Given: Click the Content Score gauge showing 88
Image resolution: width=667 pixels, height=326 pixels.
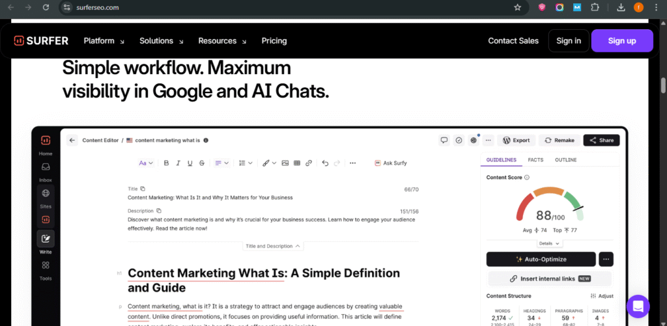Looking at the screenshot, I should 550,205.
